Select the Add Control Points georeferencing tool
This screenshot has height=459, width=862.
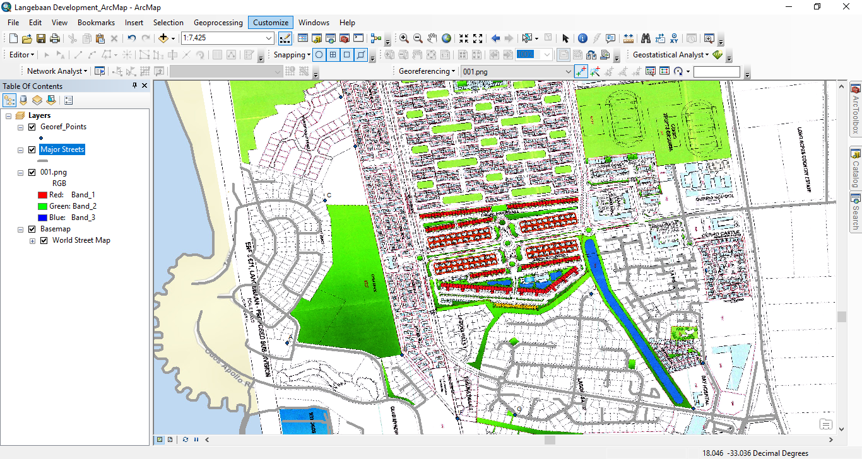coord(581,71)
